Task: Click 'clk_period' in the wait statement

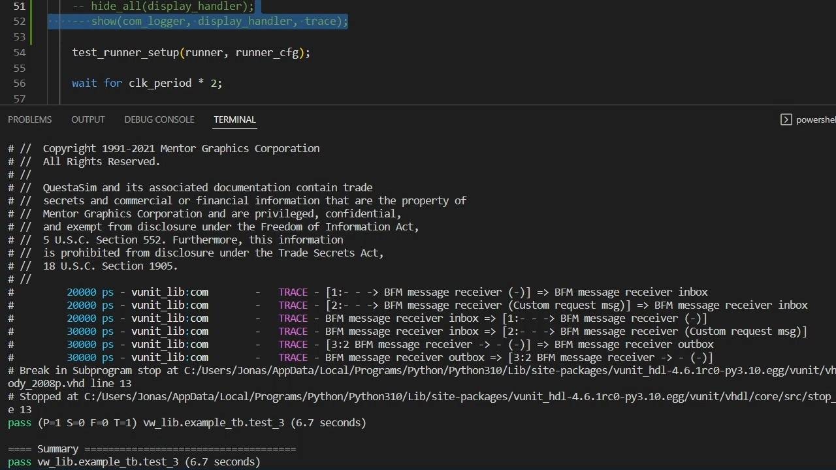Action: (x=161, y=83)
